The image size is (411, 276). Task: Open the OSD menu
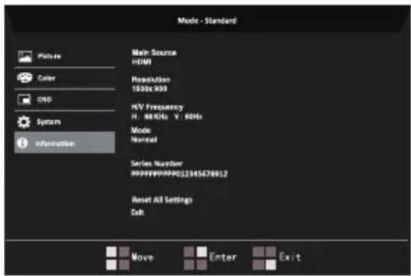(x=65, y=100)
